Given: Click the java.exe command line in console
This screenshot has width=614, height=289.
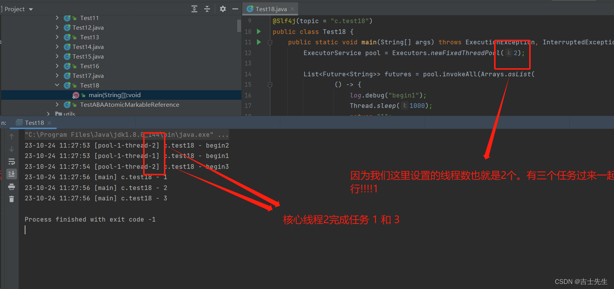Looking at the screenshot, I should click(127, 135).
